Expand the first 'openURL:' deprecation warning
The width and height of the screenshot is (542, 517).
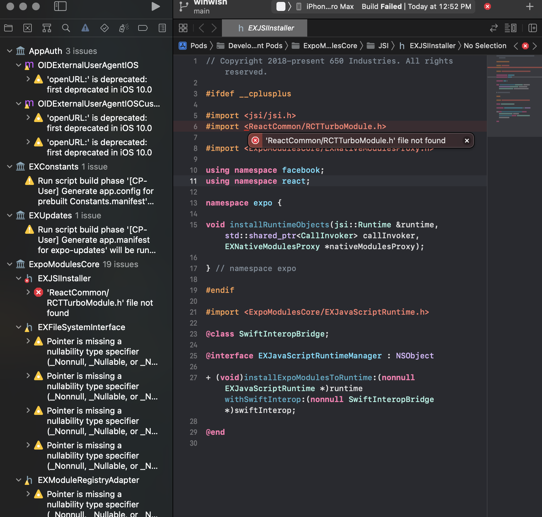(x=28, y=79)
